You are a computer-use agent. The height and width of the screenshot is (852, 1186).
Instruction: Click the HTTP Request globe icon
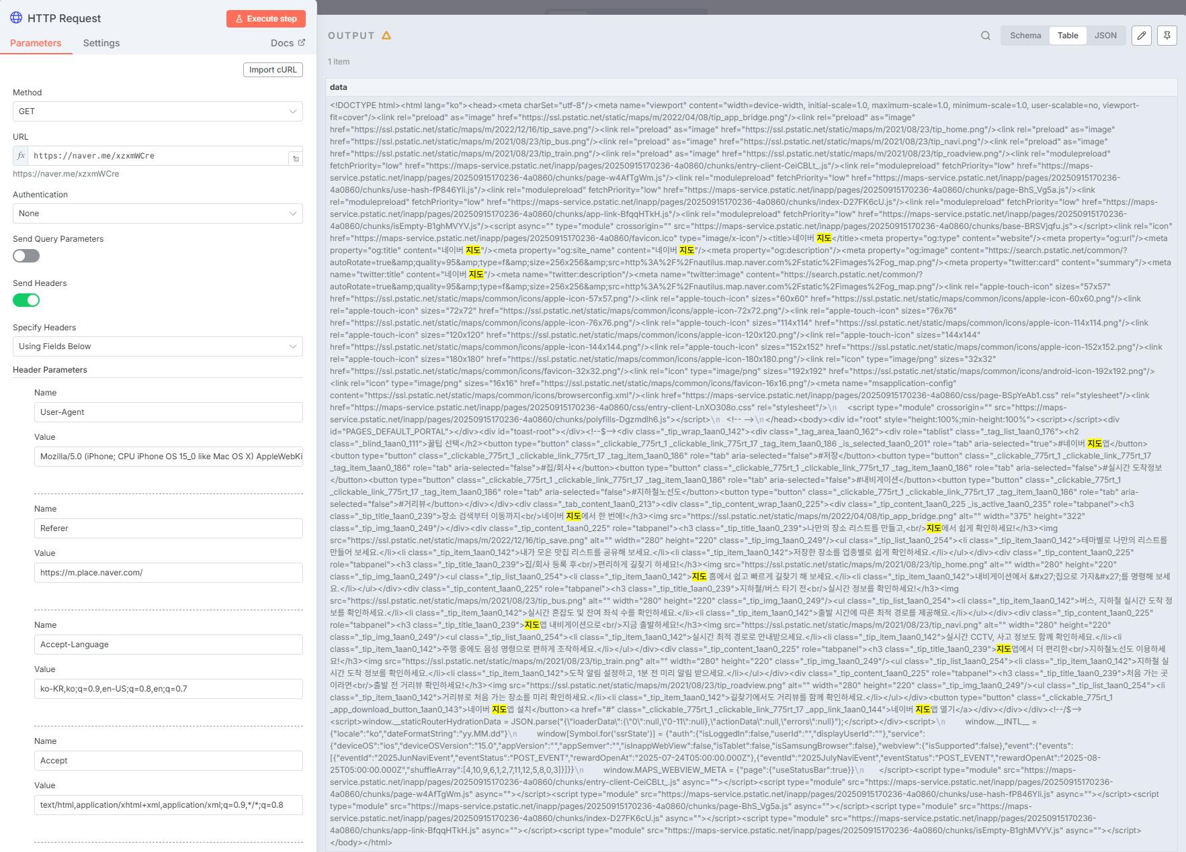(16, 18)
